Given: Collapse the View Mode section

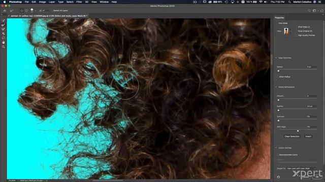Looking at the screenshot, I should 276,23.
